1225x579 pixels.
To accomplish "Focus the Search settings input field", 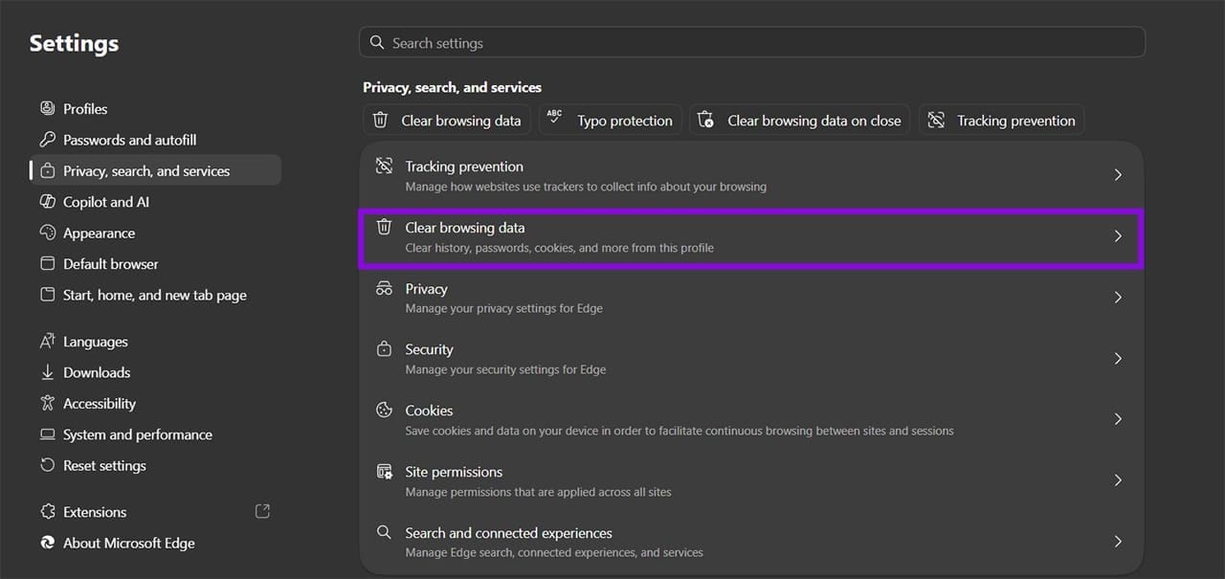I will coord(751,43).
